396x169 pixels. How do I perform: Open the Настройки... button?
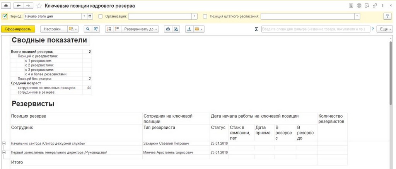(x=53, y=29)
